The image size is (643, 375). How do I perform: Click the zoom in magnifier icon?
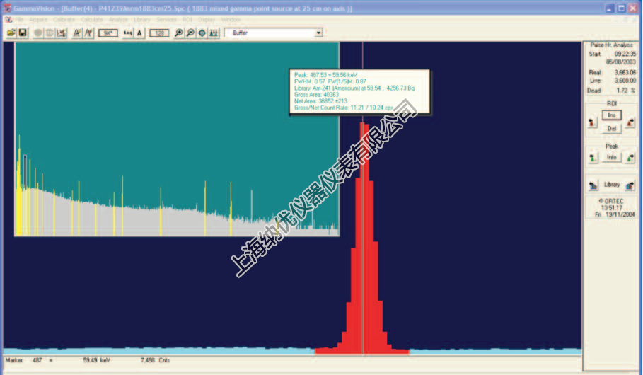(x=179, y=33)
